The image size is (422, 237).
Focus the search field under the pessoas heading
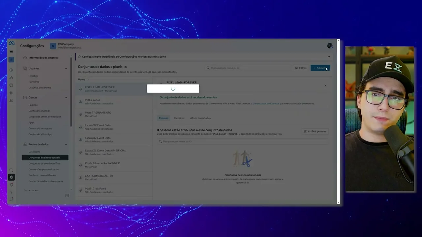pyautogui.click(x=243, y=142)
